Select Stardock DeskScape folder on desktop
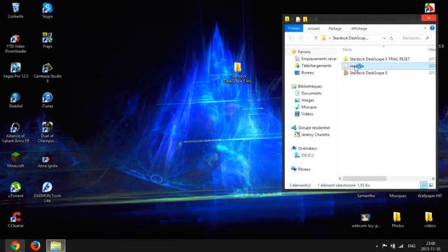This screenshot has width=448, height=252. (x=238, y=73)
